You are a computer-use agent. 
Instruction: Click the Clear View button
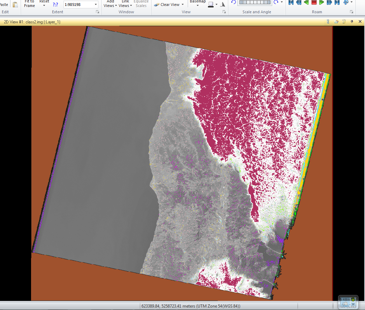click(x=167, y=5)
